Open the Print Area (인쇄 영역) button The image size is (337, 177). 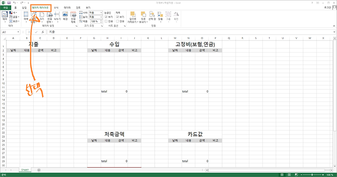[50, 17]
